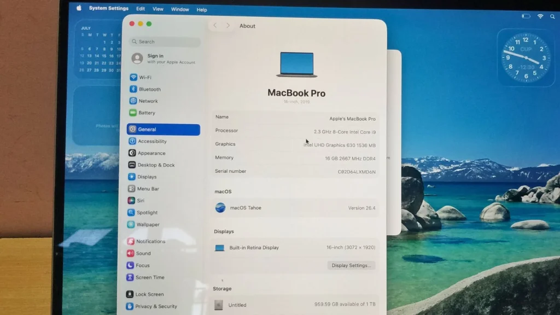Open Desktop & Dock settings

[x=152, y=165]
